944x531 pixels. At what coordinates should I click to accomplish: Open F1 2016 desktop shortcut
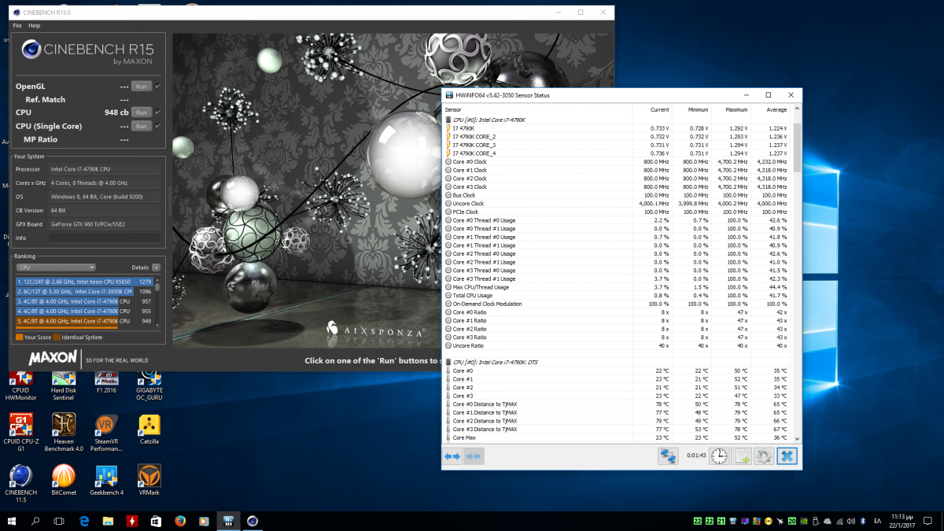point(106,382)
